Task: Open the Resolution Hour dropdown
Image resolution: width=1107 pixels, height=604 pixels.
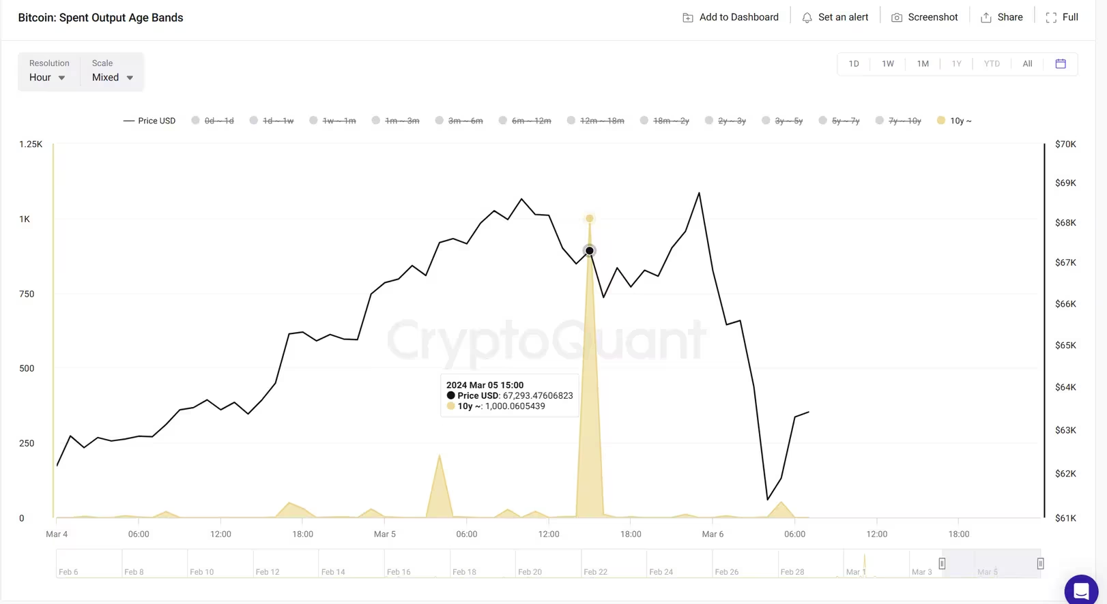Action: [48, 78]
